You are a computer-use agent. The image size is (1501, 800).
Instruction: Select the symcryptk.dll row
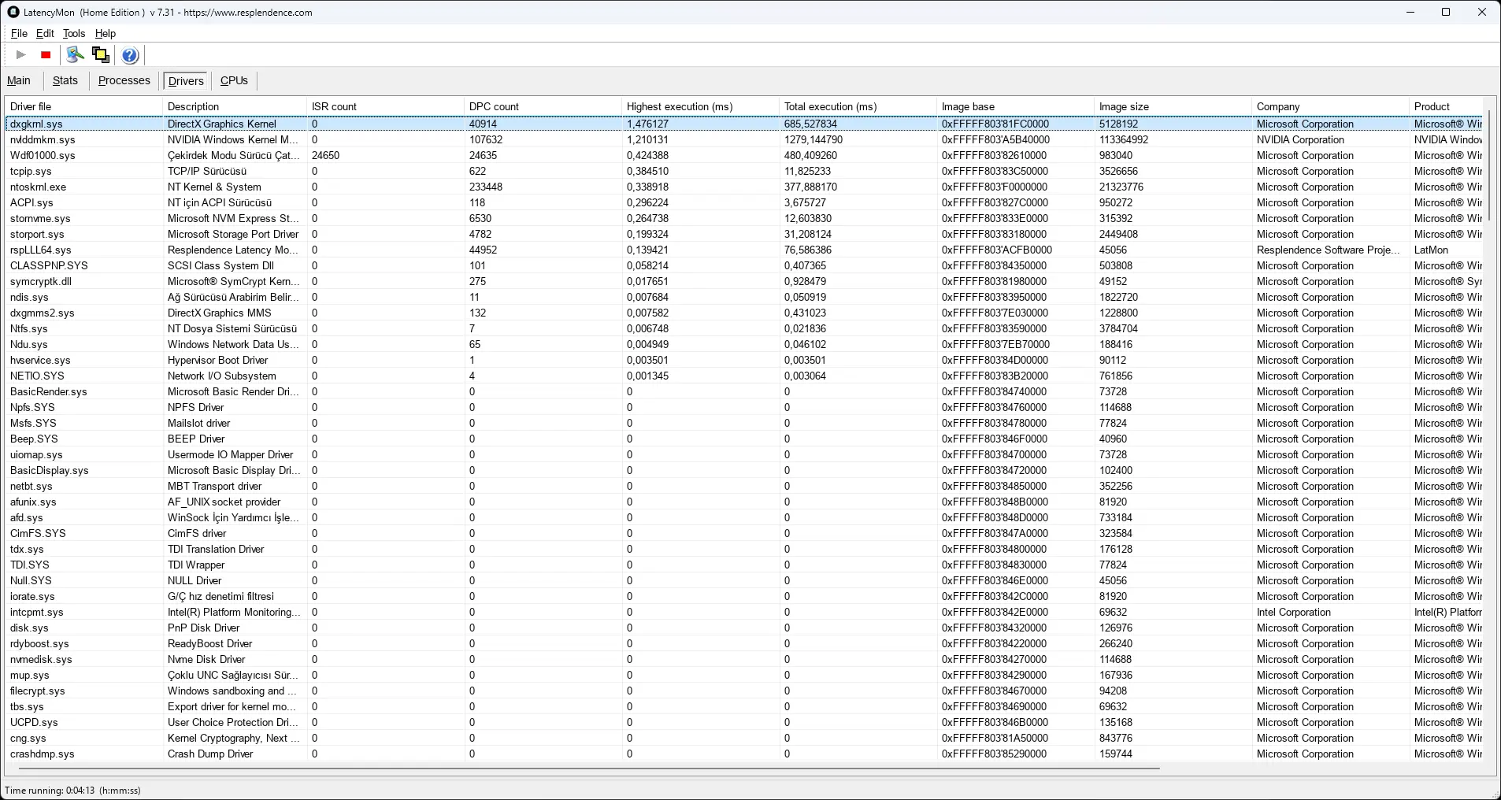743,281
